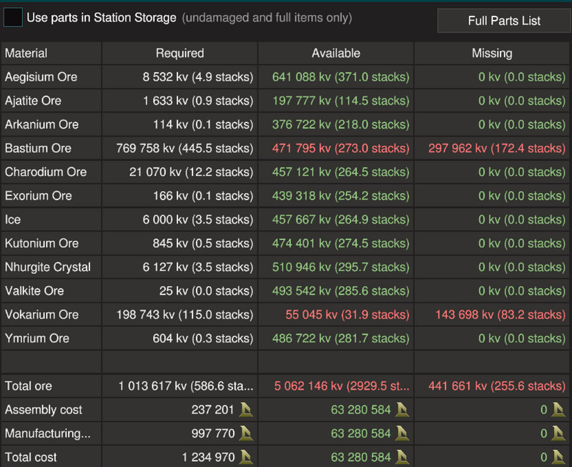Click currency icon next to 997 770
This screenshot has height=467, width=572.
point(246,433)
